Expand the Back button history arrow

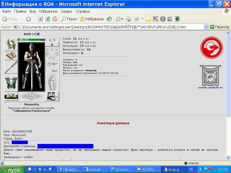pyautogui.click(x=21, y=19)
